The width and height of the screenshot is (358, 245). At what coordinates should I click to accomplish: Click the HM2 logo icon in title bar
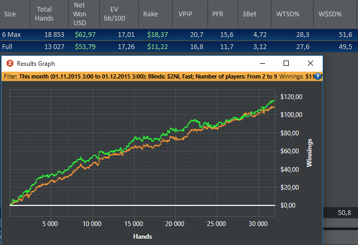tap(10, 63)
